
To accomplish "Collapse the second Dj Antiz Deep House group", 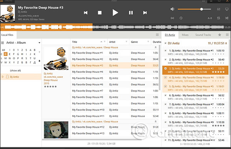I will coord(156,121).
